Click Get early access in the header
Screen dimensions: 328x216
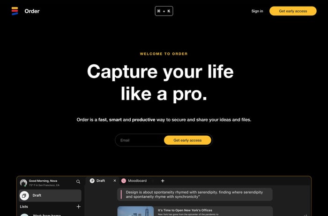(293, 11)
